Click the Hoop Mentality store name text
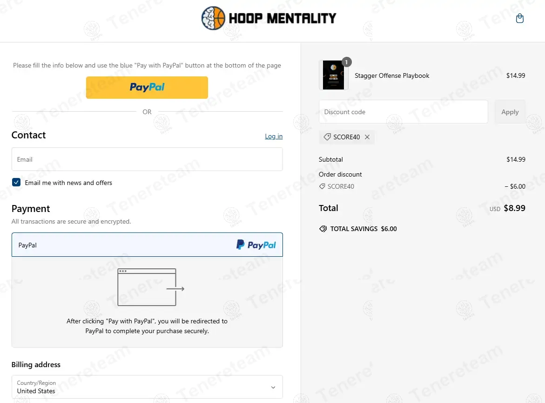Image resolution: width=545 pixels, height=403 pixels. tap(282, 19)
